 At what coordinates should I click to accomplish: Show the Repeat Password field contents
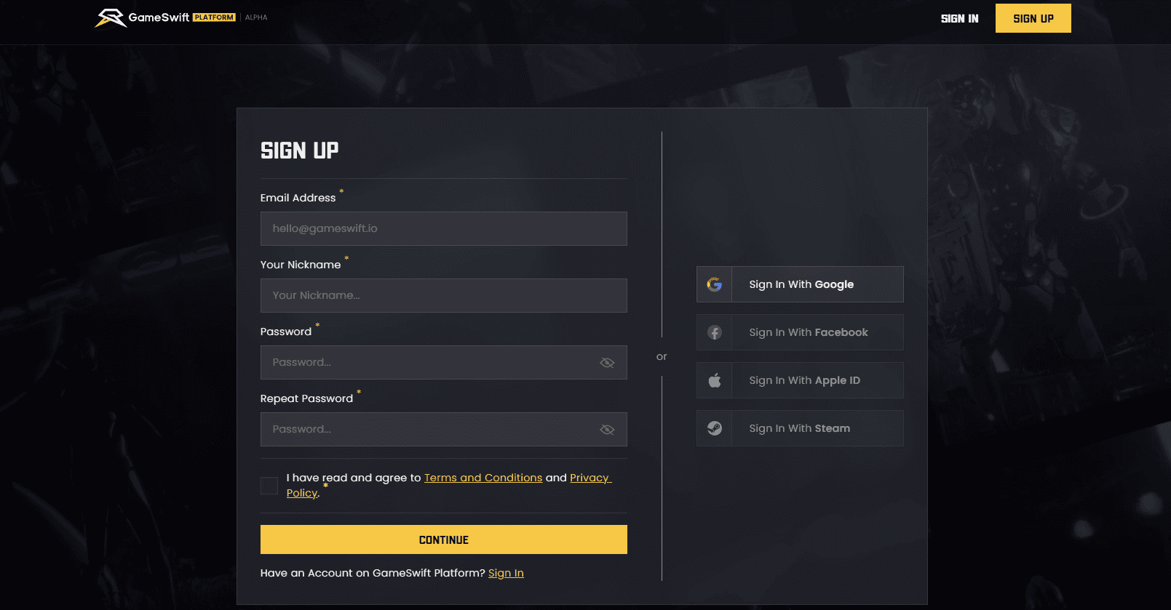point(607,430)
